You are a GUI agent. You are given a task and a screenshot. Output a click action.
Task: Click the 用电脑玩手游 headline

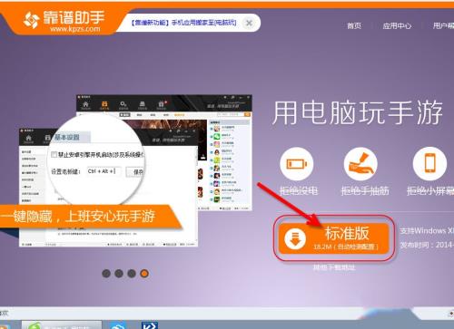(358, 113)
